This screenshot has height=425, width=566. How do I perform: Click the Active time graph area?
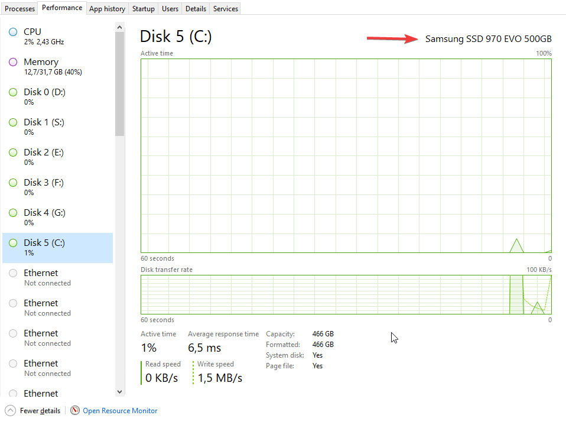346,155
